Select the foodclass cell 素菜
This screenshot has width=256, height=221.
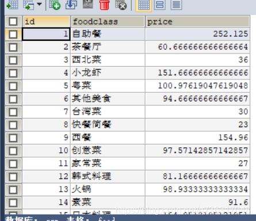pyautogui.click(x=108, y=203)
